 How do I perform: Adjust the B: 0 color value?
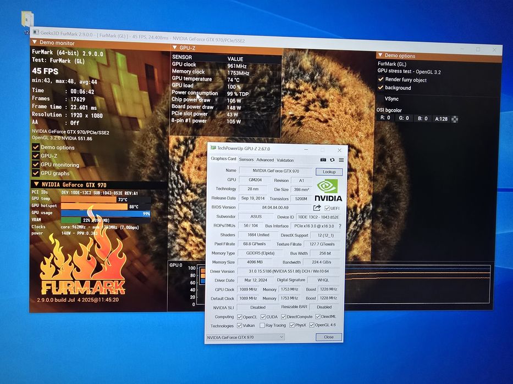pyautogui.click(x=423, y=118)
